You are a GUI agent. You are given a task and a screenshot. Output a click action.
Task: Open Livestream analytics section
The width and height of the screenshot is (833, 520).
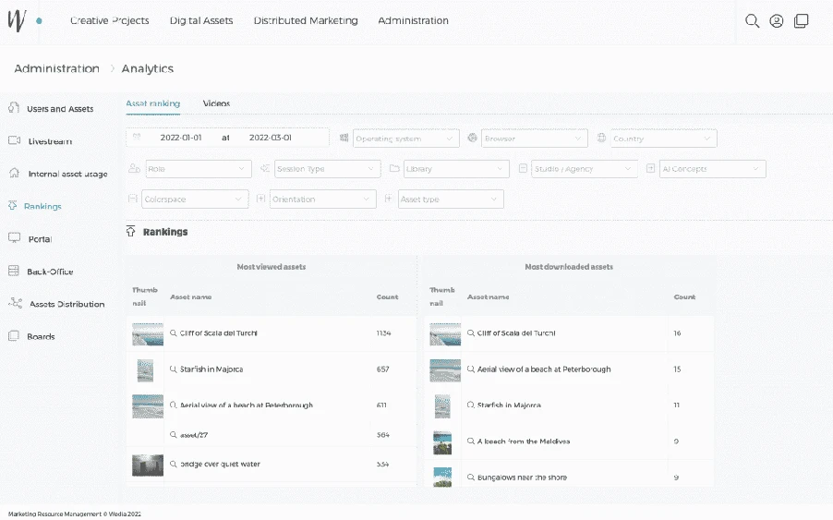click(x=50, y=141)
